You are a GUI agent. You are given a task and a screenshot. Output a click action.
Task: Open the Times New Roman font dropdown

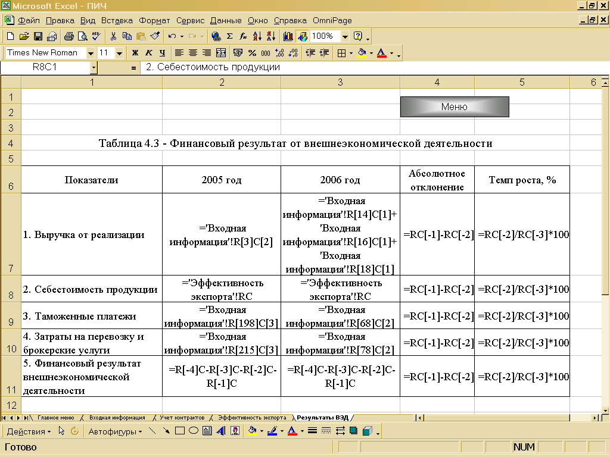coord(91,53)
